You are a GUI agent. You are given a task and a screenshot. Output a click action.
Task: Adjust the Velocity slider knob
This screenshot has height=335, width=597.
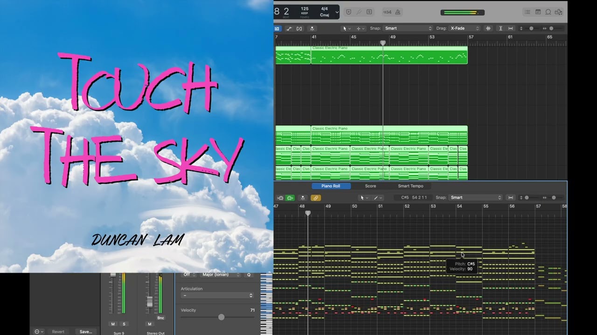click(x=221, y=317)
